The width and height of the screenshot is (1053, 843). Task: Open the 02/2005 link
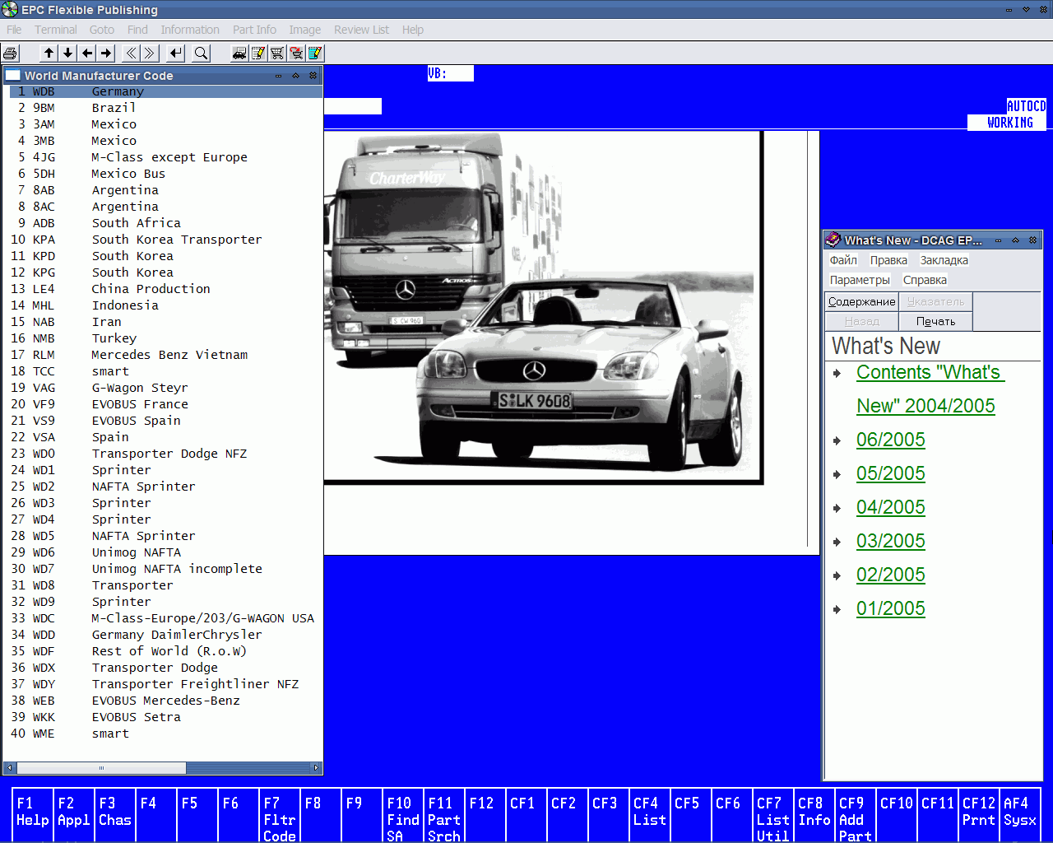pos(891,575)
